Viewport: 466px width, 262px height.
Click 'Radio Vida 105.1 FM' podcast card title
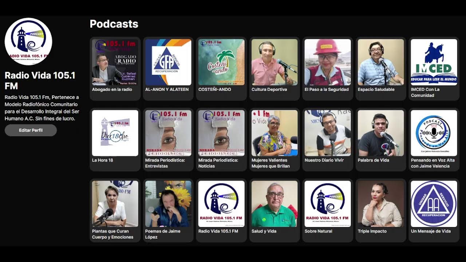coord(218,231)
